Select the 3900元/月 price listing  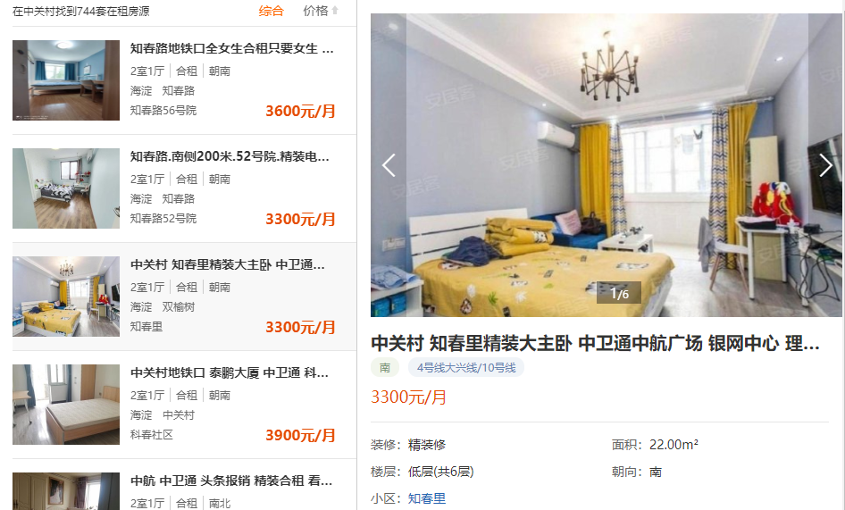300,435
